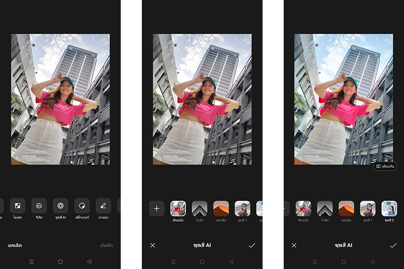Tap the plus icon to add palette
Viewport: 404px width, 269px height.
coord(157,208)
